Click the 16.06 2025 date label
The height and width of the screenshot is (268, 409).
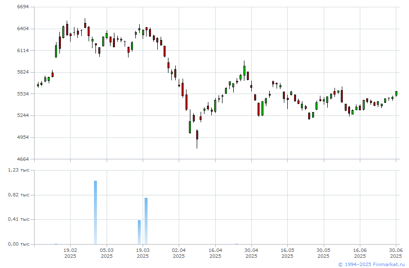[360, 253]
